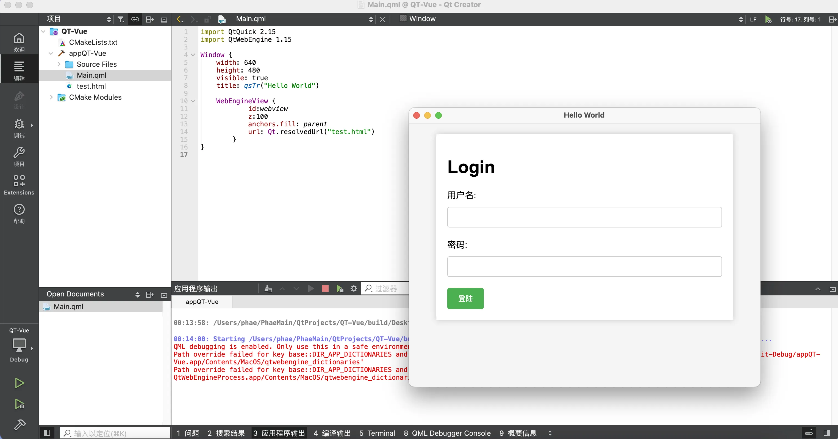Toggle the progress details in status bar
This screenshot has width=838, height=439.
click(809, 433)
